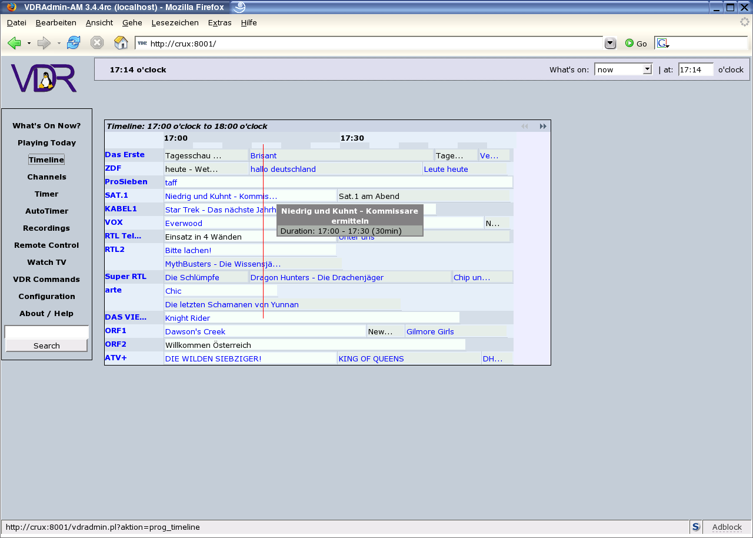
Task: Click the Reload page icon
Action: tap(74, 43)
